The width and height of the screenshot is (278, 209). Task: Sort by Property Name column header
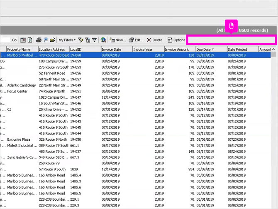tap(22, 49)
